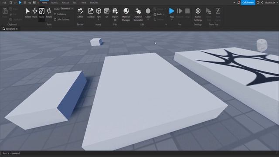Click the Import 3D icon
279x157 pixels.
[x=115, y=11]
